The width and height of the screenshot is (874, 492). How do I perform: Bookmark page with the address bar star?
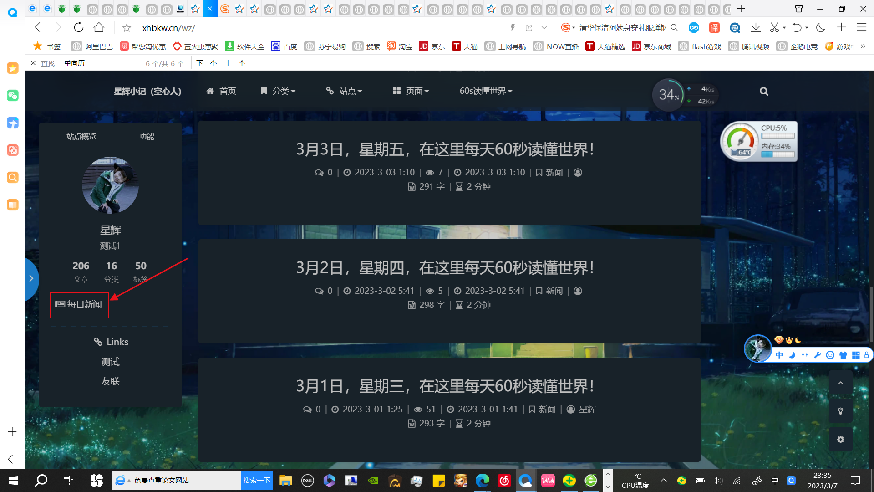click(127, 28)
